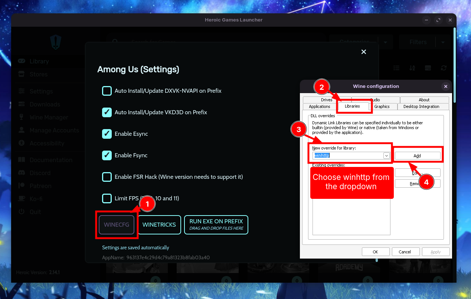Open Library via its gamepad icon
Image resolution: width=471 pixels, height=299 pixels.
(22, 61)
